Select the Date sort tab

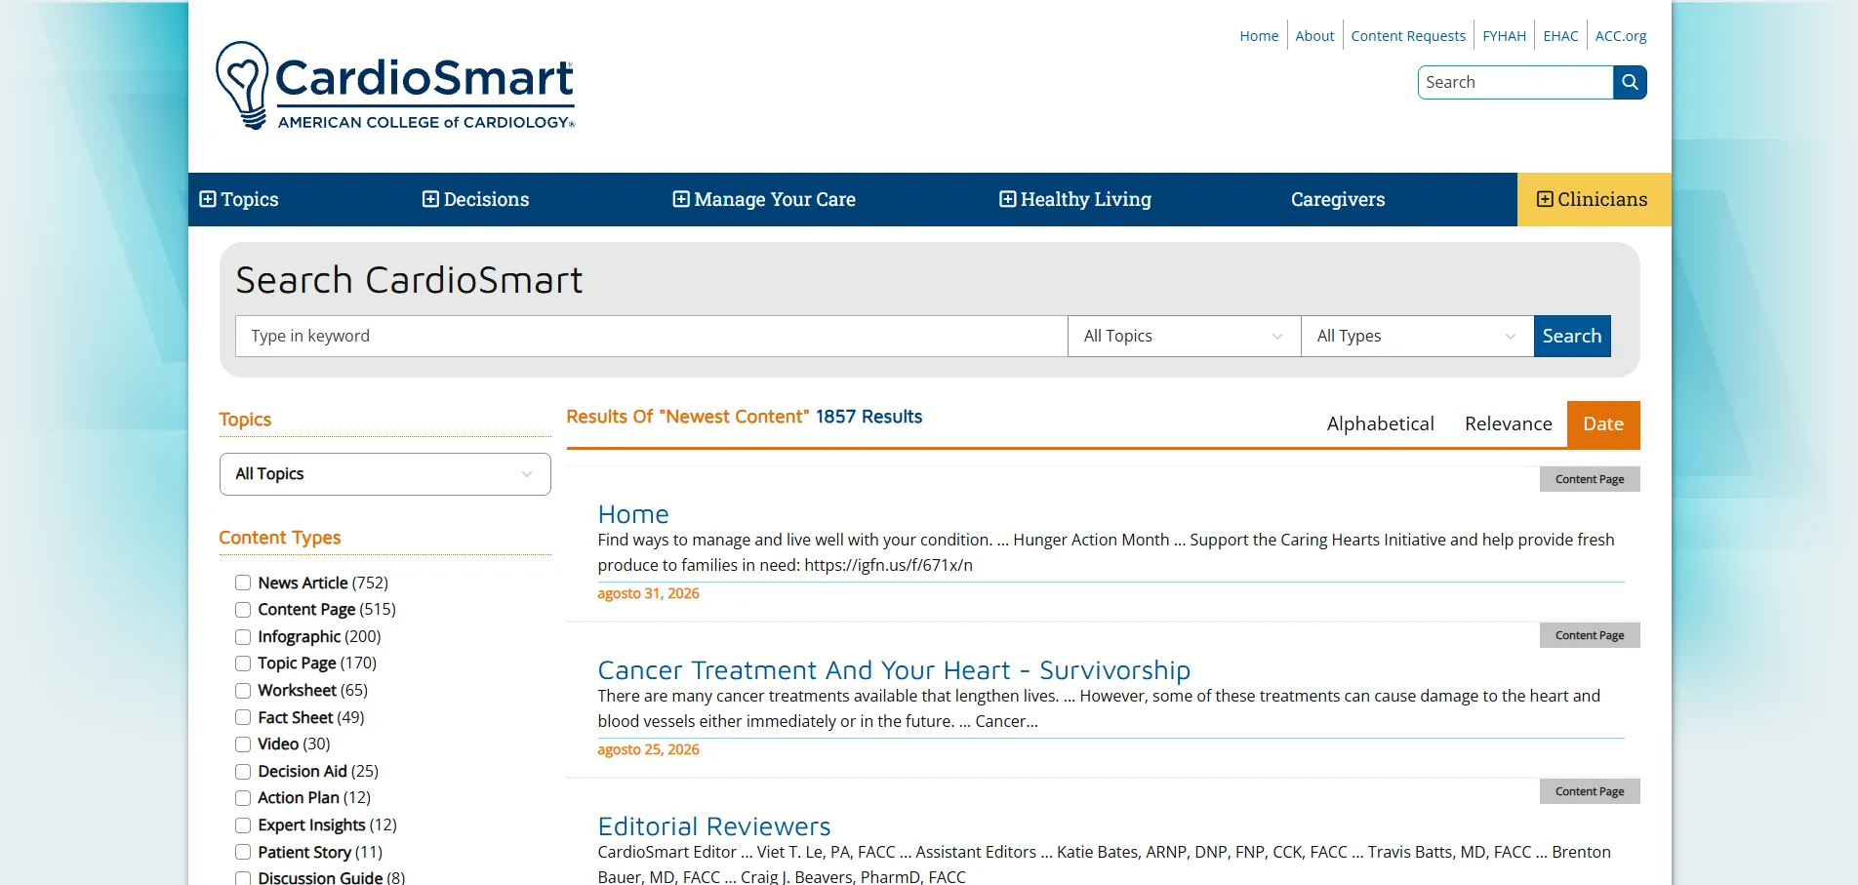click(x=1603, y=424)
